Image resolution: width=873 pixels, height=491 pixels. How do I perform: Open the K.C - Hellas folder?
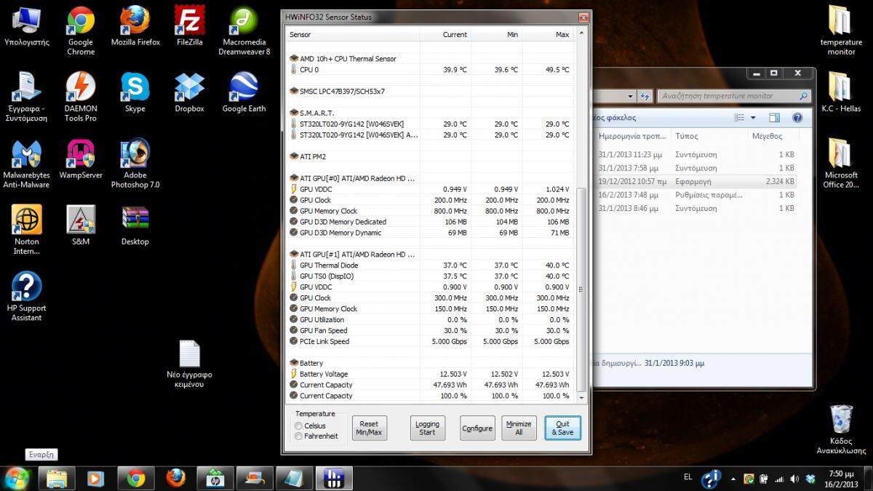click(840, 93)
